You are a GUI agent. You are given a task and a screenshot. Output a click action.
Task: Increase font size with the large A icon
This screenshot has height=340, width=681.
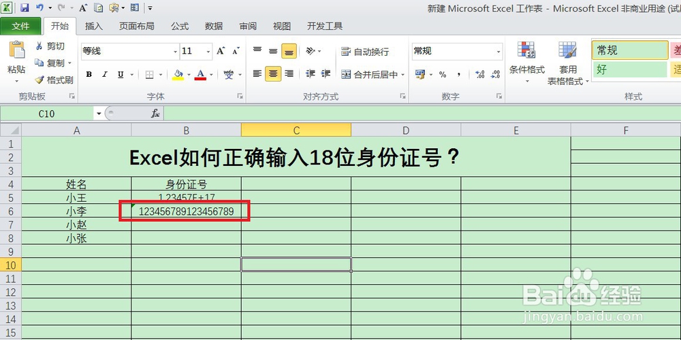(221, 51)
